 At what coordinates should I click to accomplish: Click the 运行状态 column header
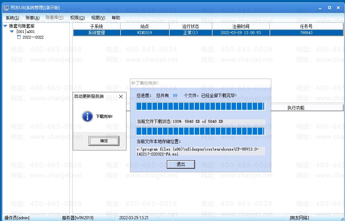coord(190,26)
